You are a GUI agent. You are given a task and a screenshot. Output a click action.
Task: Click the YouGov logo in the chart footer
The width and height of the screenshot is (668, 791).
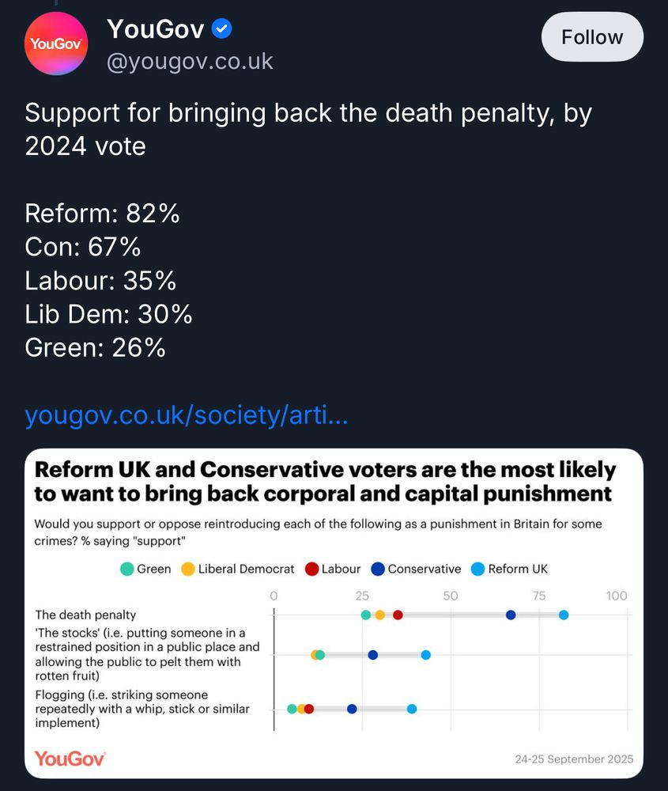(69, 759)
